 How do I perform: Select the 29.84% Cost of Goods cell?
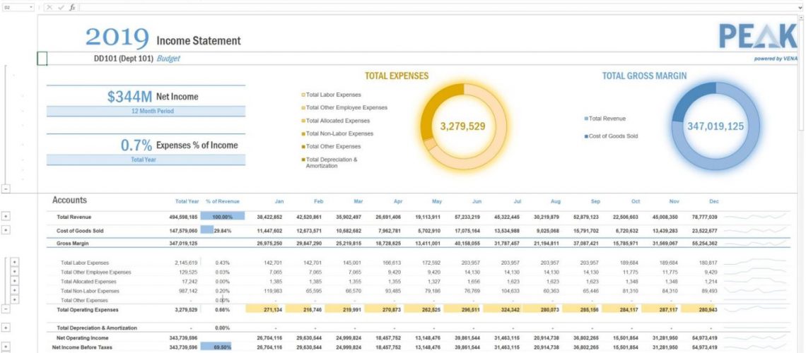click(x=223, y=231)
